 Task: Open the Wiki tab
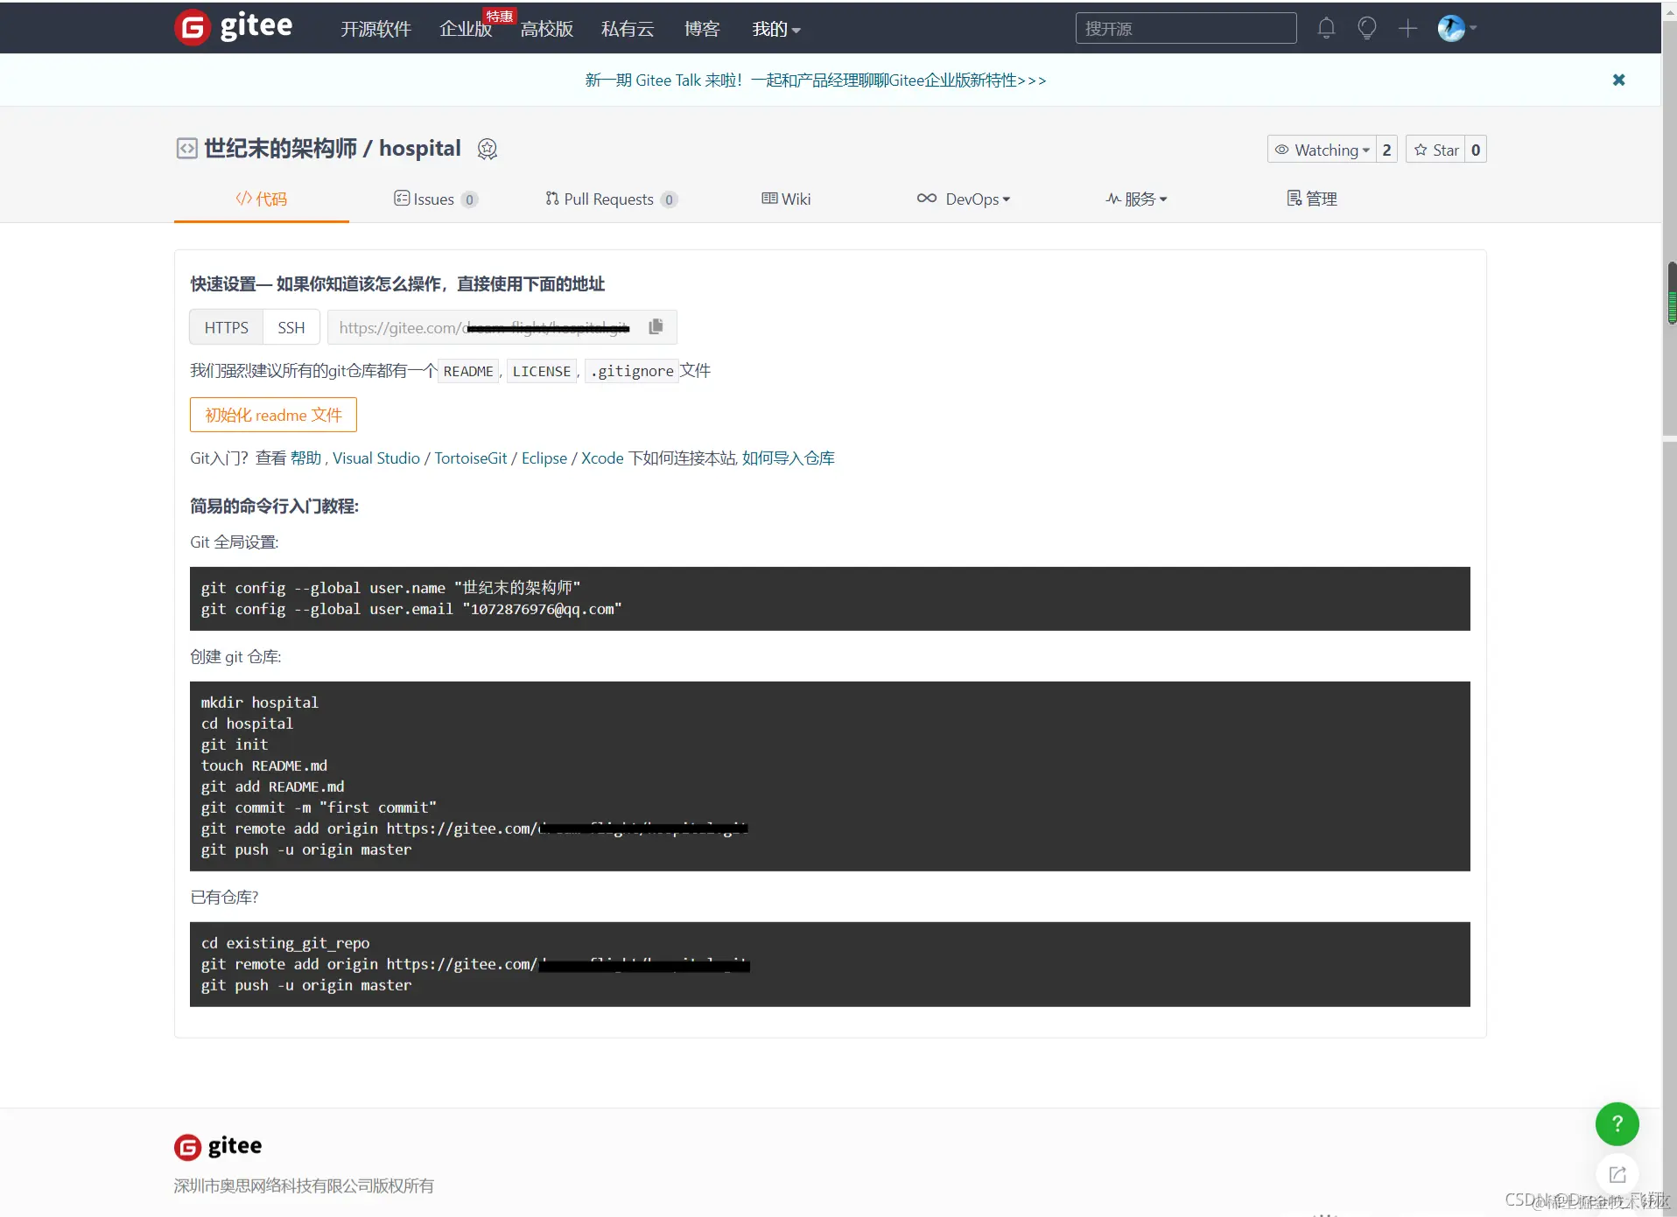pos(786,199)
